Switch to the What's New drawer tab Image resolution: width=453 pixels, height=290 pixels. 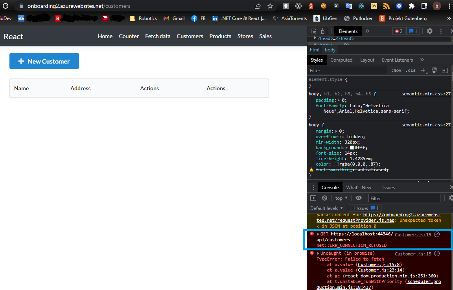coord(359,187)
